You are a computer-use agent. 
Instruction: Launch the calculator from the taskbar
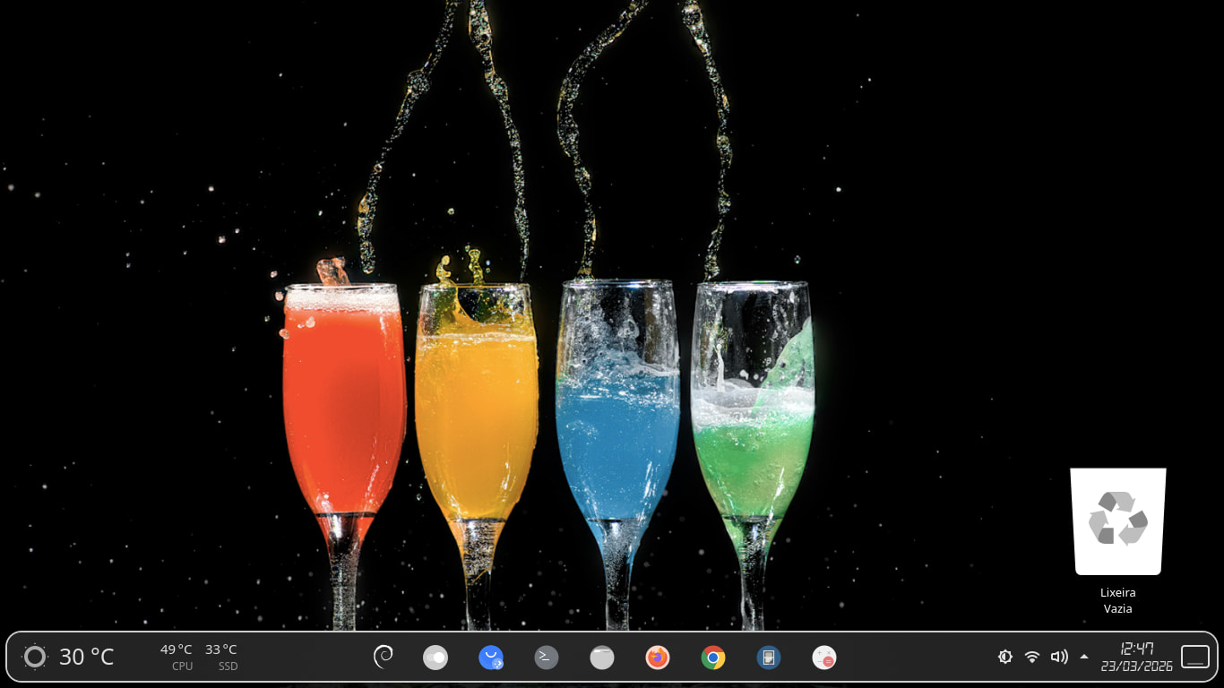click(x=824, y=658)
